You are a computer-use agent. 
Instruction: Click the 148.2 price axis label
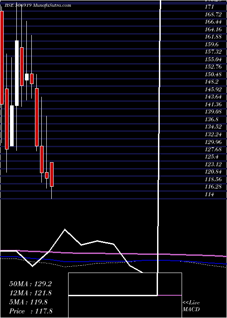212,82
